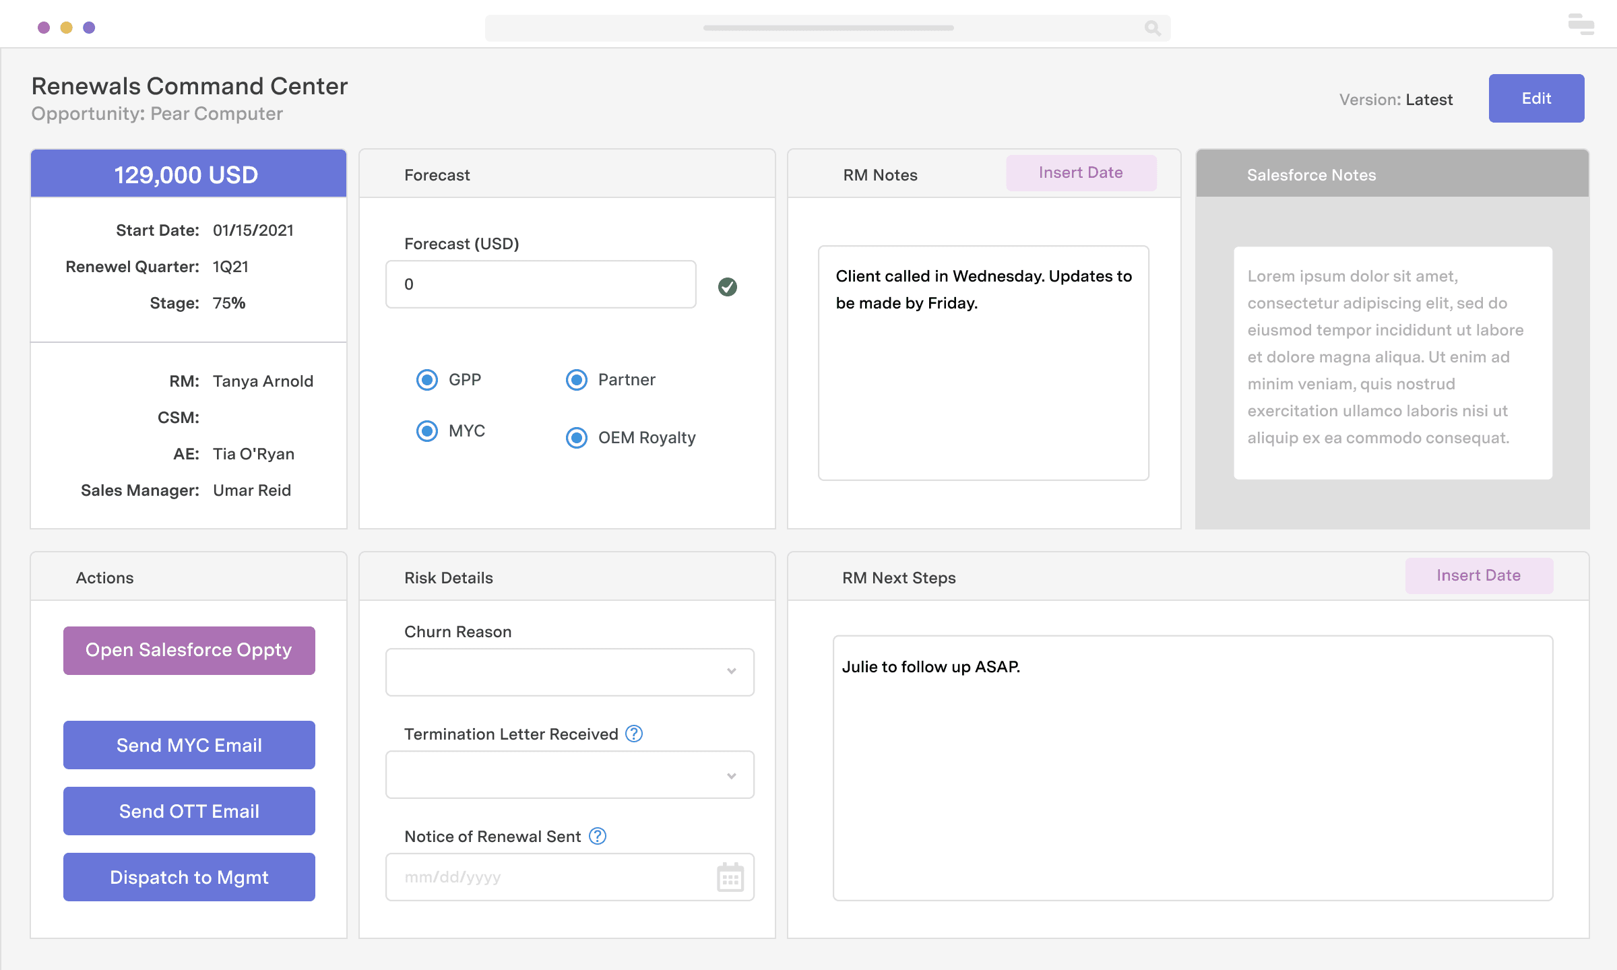Screen dimensions: 1617x970
Task: Select the GPP forecast option
Action: (x=426, y=379)
